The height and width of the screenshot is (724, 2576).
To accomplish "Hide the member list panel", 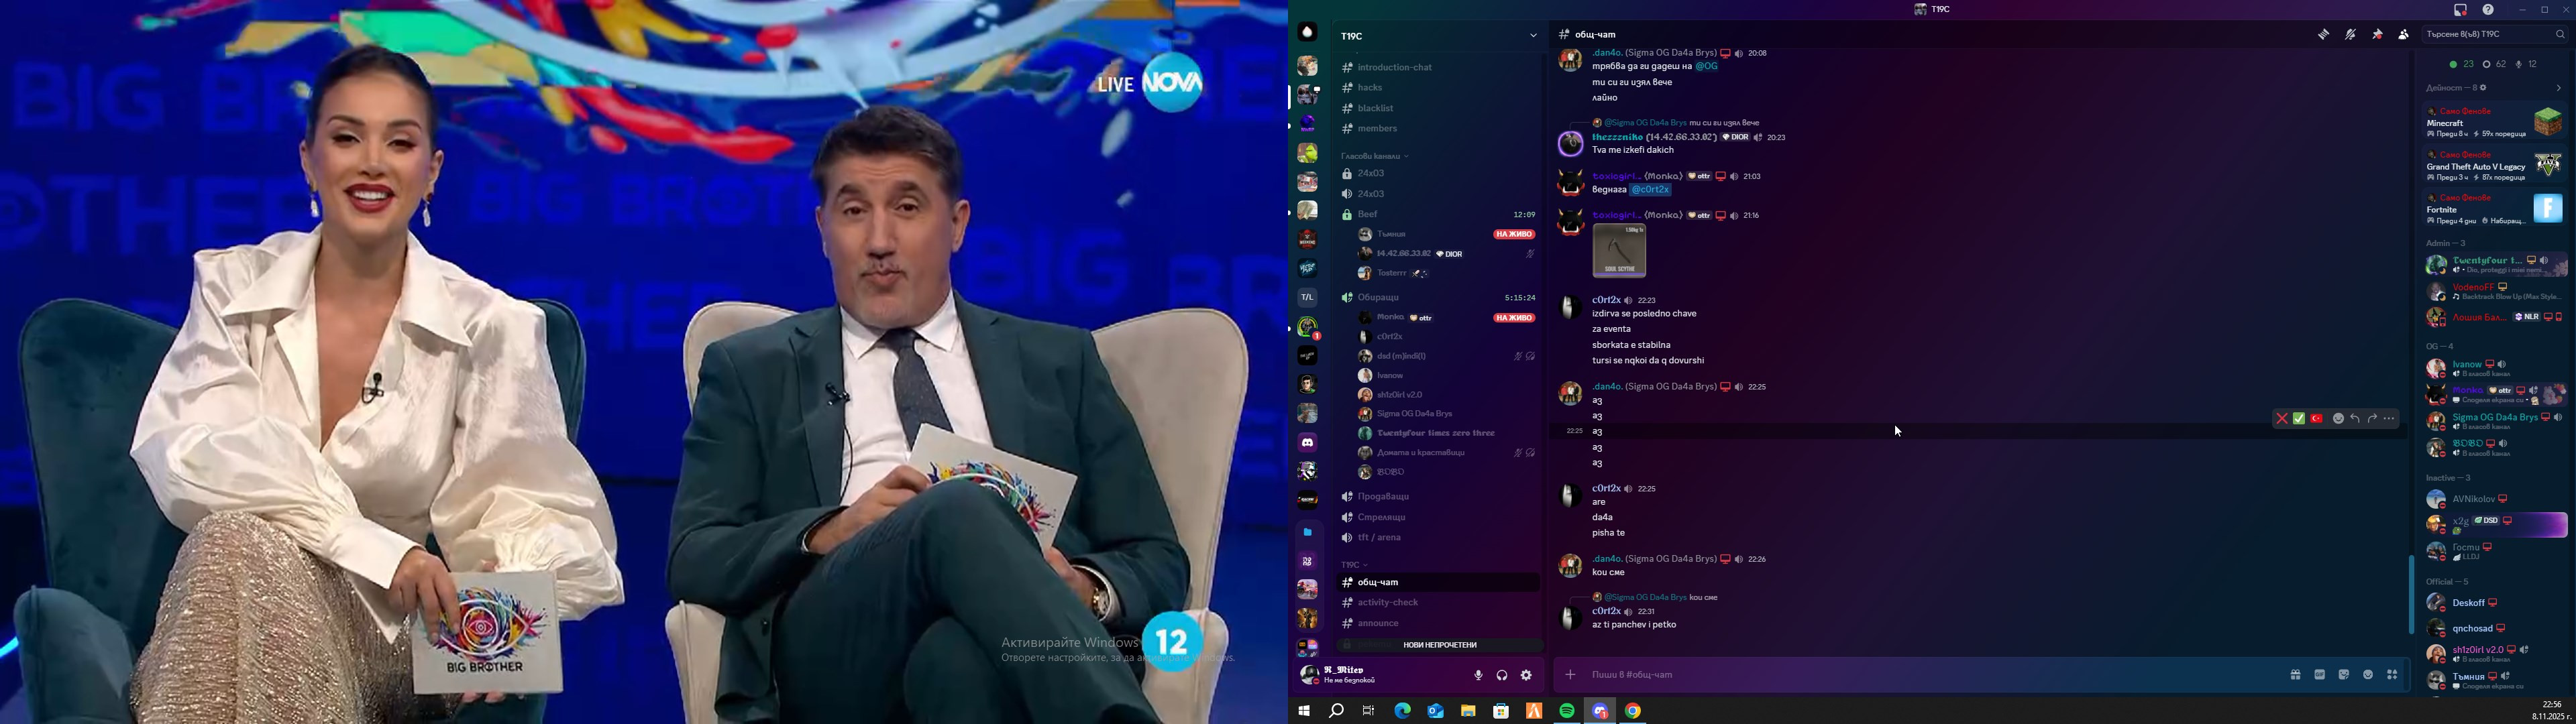I will click(x=2403, y=35).
